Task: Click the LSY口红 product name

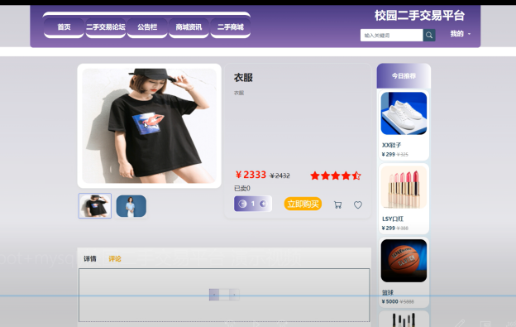Action: pos(392,219)
